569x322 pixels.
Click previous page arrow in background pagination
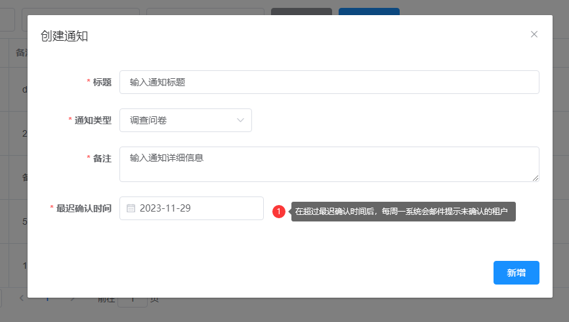tap(21, 298)
